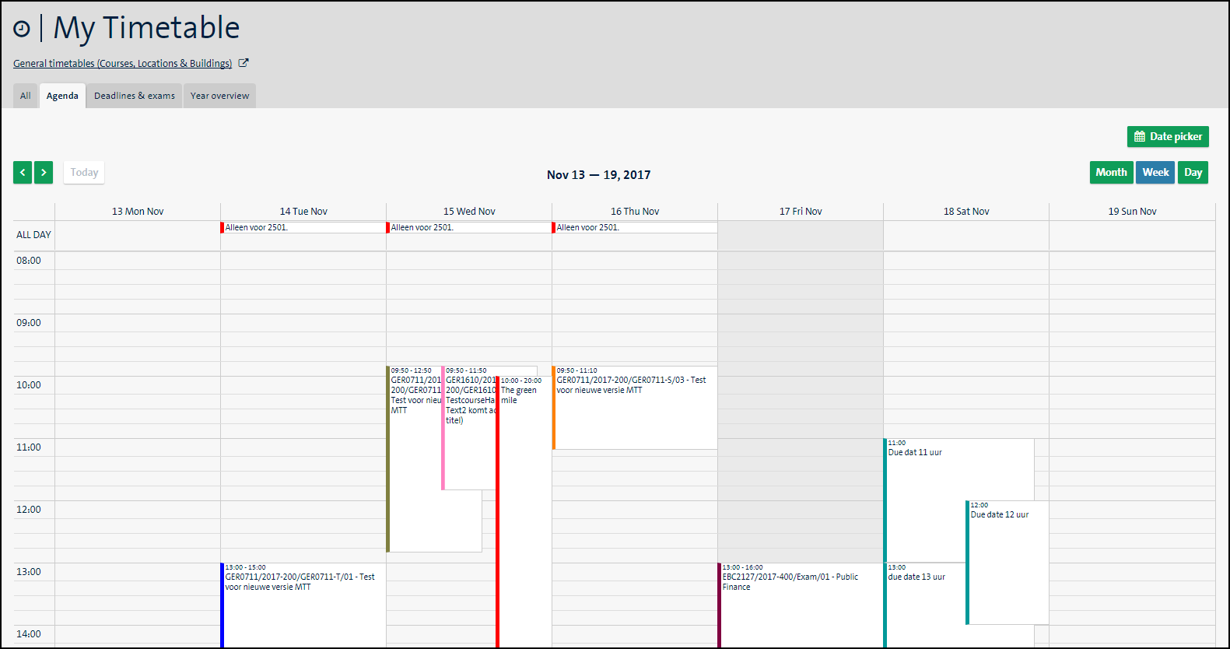Viewport: 1230px width, 649px height.
Task: Click the My Timetable page heading
Action: click(x=146, y=28)
